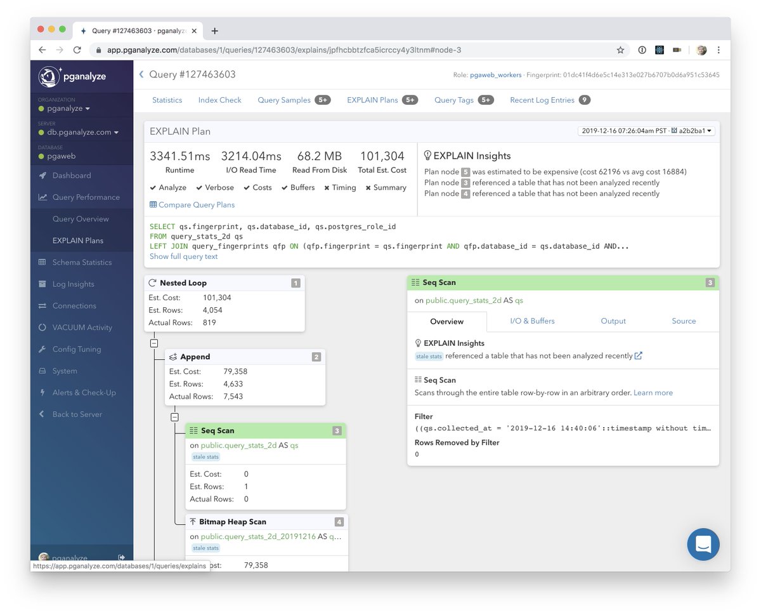Image resolution: width=761 pixels, height=615 pixels.
Task: Select the Output tab in the node panel
Action: tap(613, 321)
